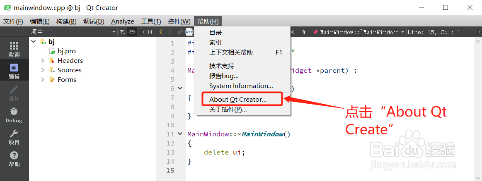
Task: Open the 编辑(E) menu
Action: point(40,21)
